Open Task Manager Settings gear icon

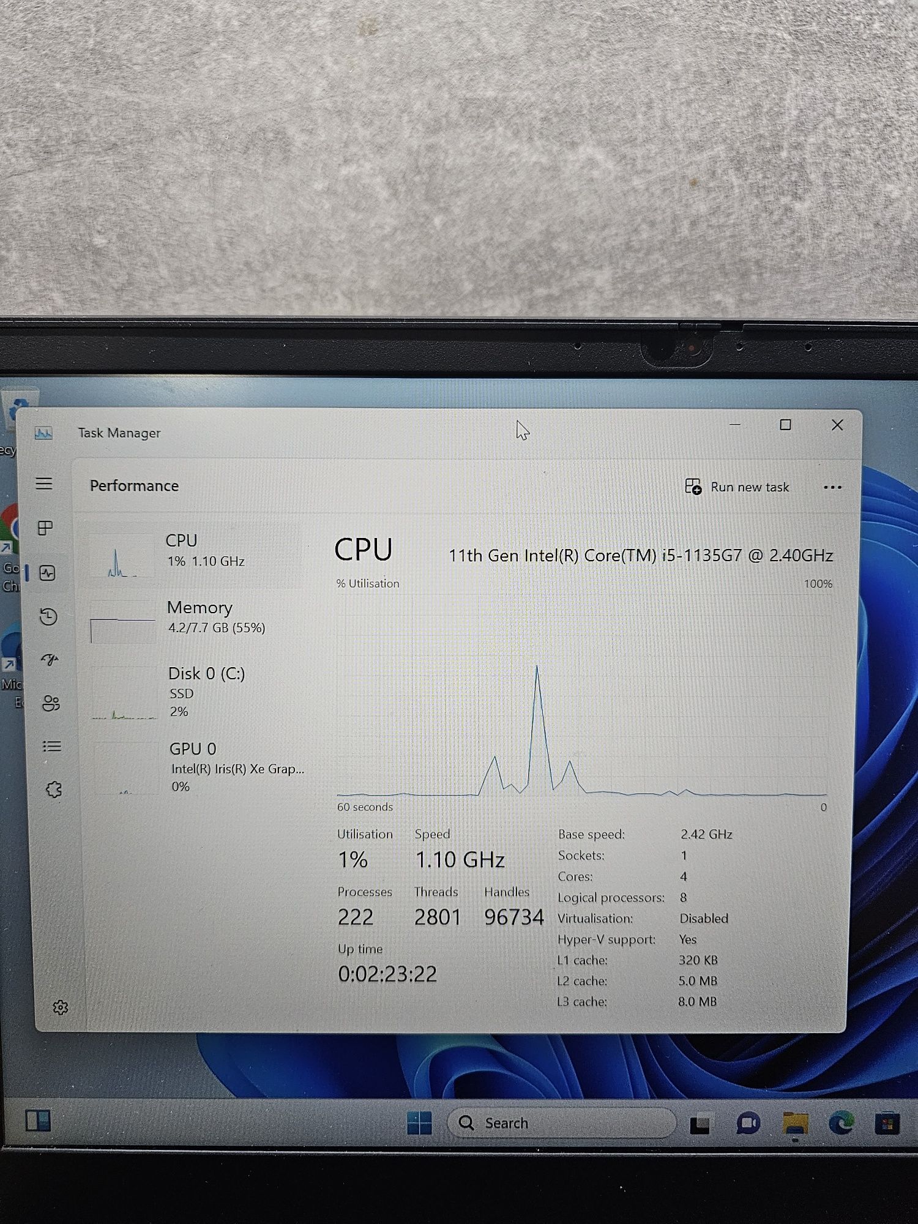(x=60, y=1007)
